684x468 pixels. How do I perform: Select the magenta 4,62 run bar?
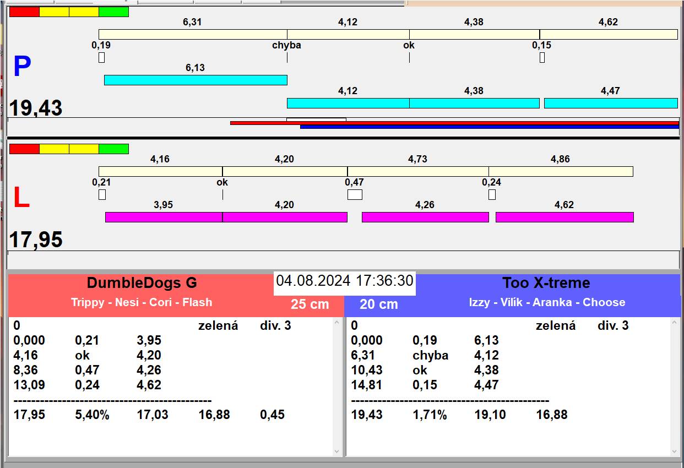tap(564, 217)
